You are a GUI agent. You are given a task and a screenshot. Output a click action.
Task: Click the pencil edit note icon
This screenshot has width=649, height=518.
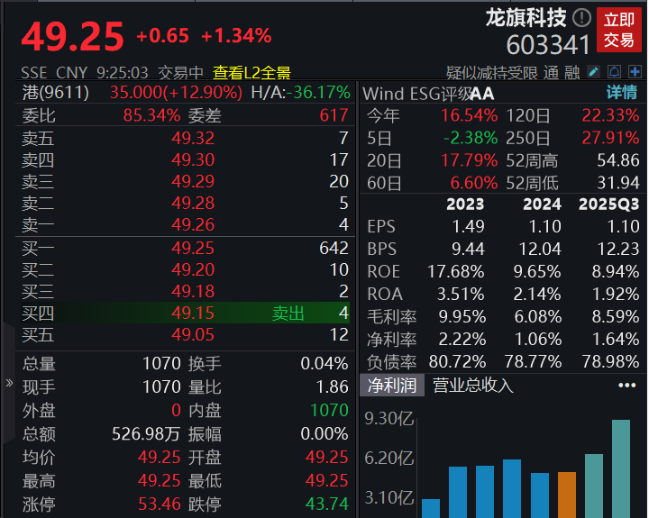pos(593,72)
